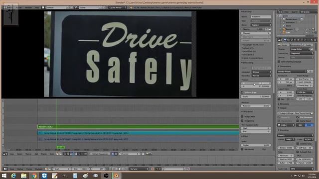Enable the Backwards checkbox
Image resolution: width=319 pixels, height=179 pixels.
coord(242,149)
